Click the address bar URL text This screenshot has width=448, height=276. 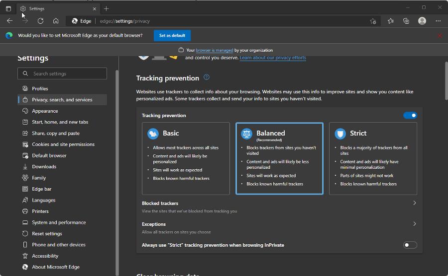[x=124, y=21]
